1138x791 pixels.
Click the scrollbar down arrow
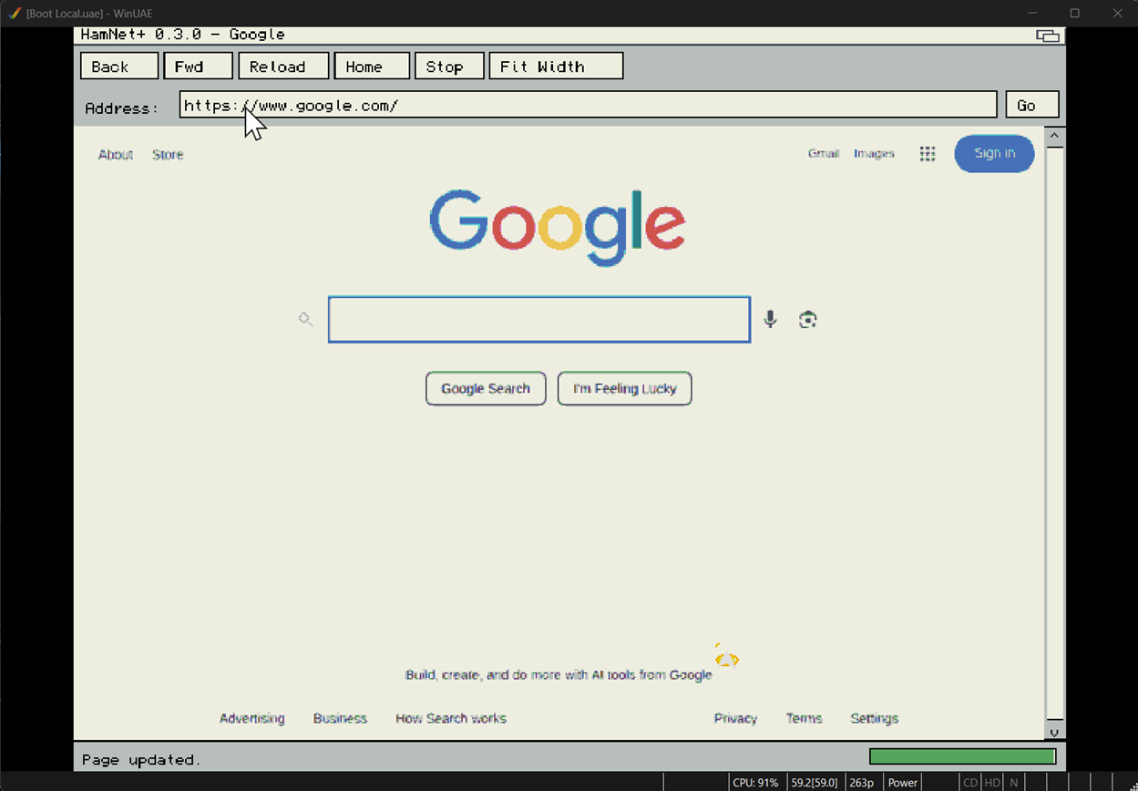tap(1055, 732)
